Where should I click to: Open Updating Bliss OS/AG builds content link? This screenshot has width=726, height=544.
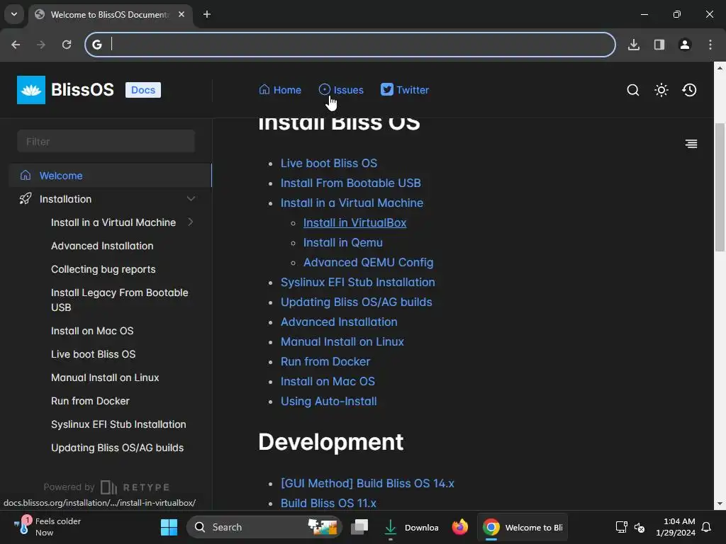coord(356,302)
